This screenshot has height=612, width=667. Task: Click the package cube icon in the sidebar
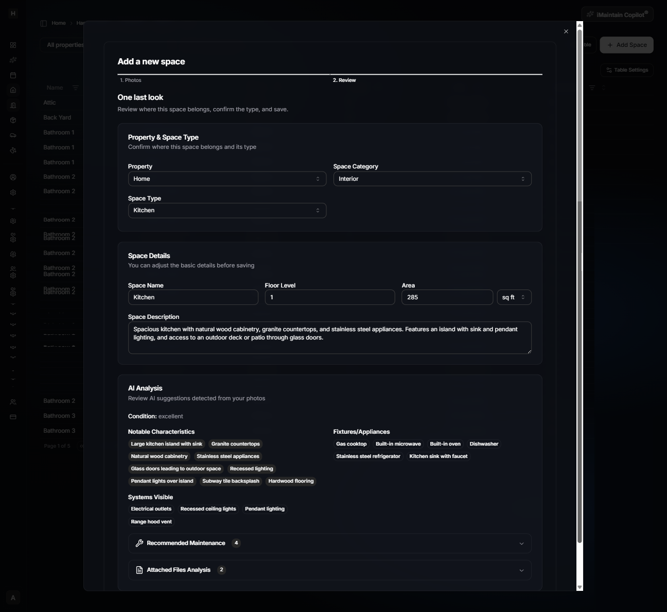(x=13, y=120)
